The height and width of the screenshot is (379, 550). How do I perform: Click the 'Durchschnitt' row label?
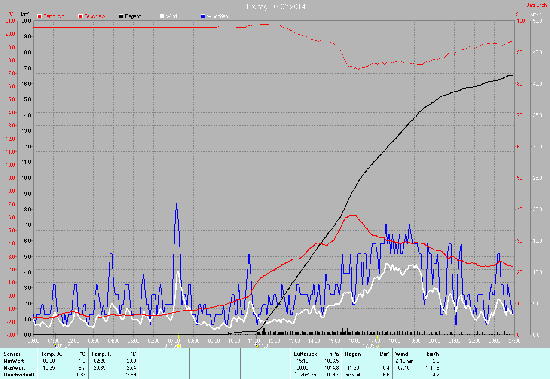(x=18, y=375)
